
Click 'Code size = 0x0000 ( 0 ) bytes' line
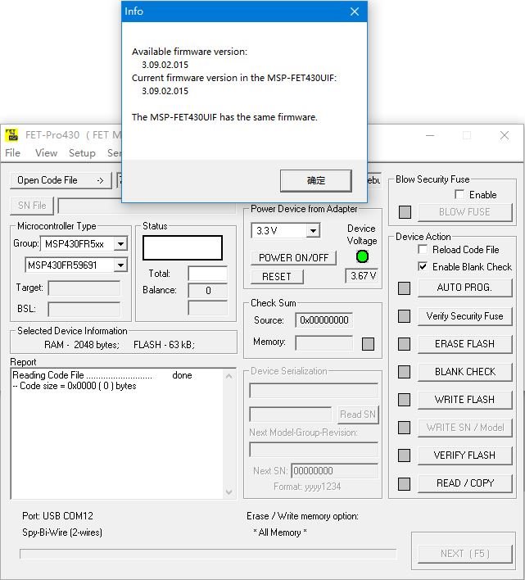click(75, 386)
